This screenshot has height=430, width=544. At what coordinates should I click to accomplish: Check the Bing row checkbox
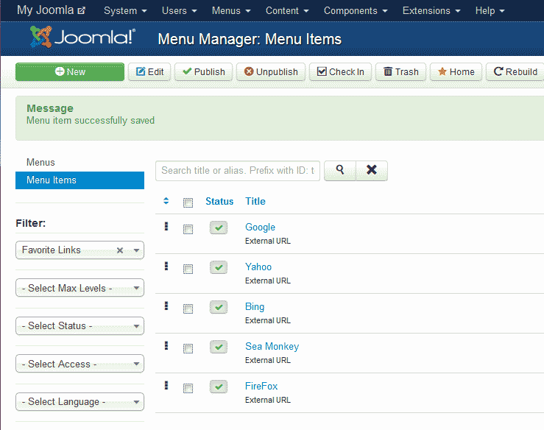click(x=188, y=309)
